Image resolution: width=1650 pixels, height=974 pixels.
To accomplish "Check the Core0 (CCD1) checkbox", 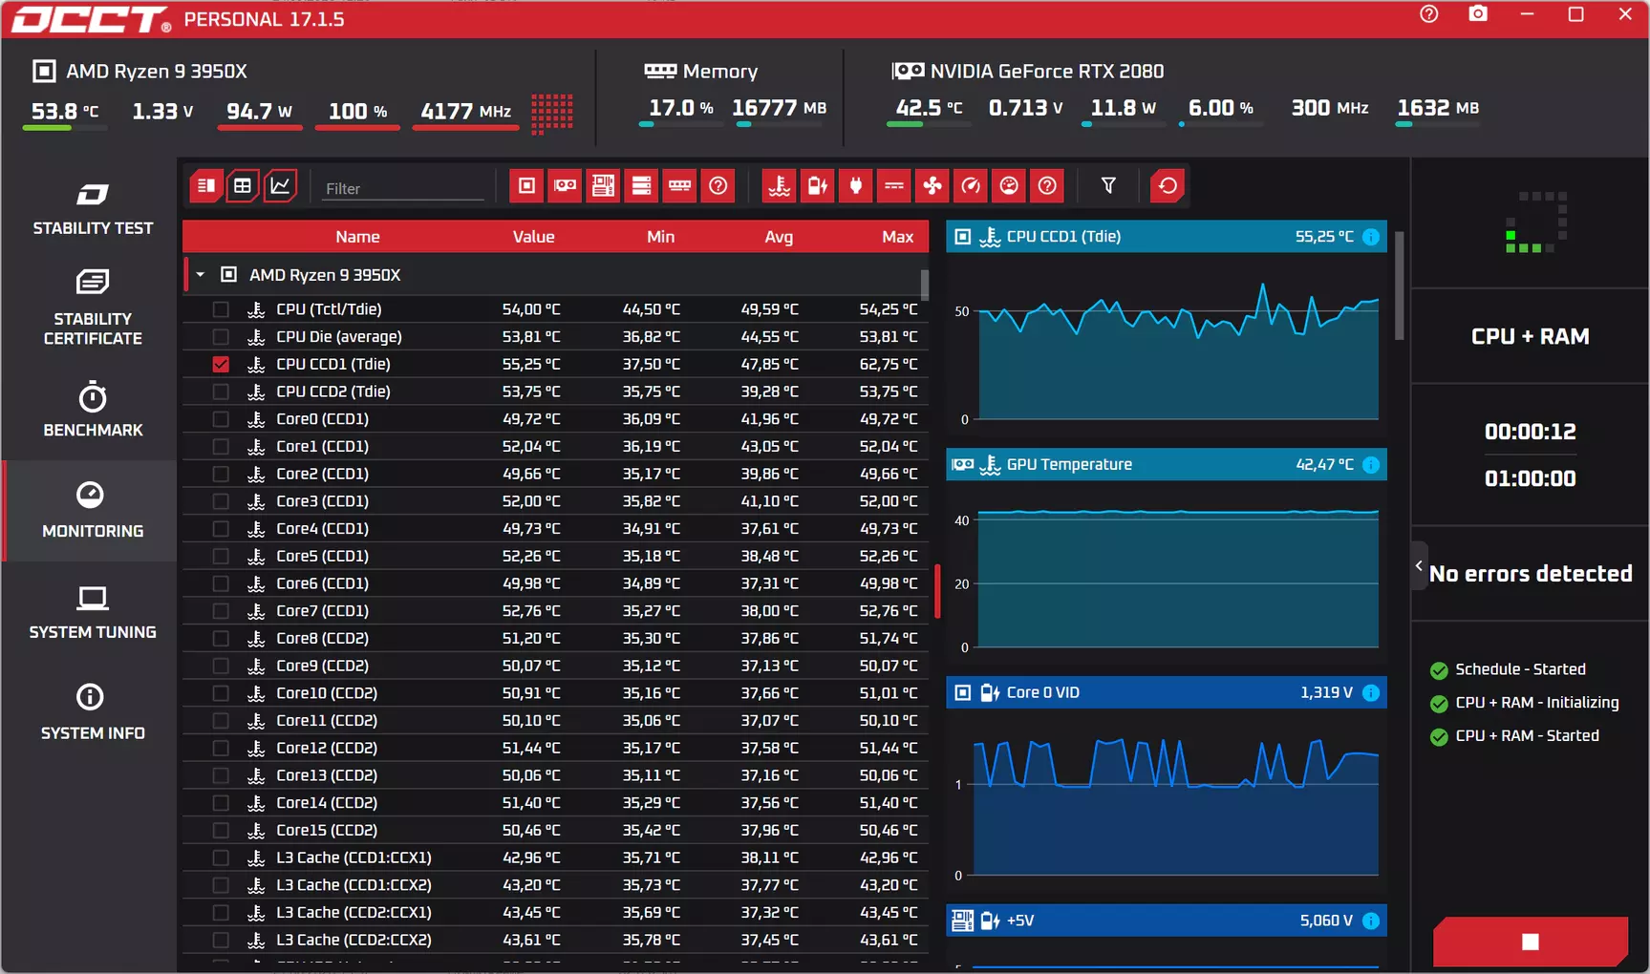I will coord(221,419).
